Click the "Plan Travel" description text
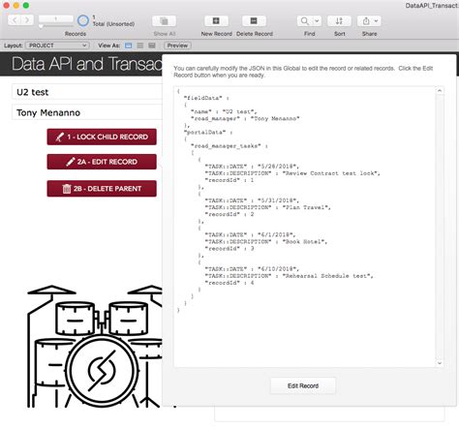The width and height of the screenshot is (459, 429). pos(306,207)
